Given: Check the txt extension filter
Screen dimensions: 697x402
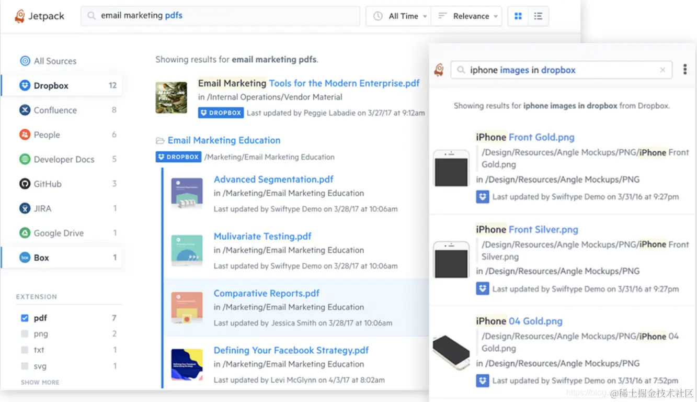Looking at the screenshot, I should pos(25,350).
